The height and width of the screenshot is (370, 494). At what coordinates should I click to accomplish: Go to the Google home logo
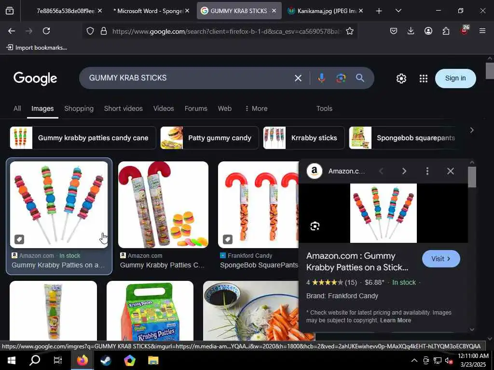(x=35, y=79)
